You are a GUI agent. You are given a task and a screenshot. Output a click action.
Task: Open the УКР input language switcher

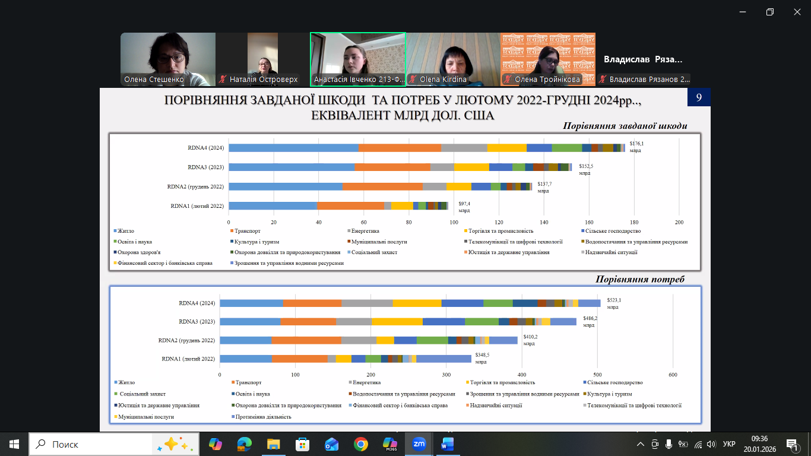[x=729, y=444]
